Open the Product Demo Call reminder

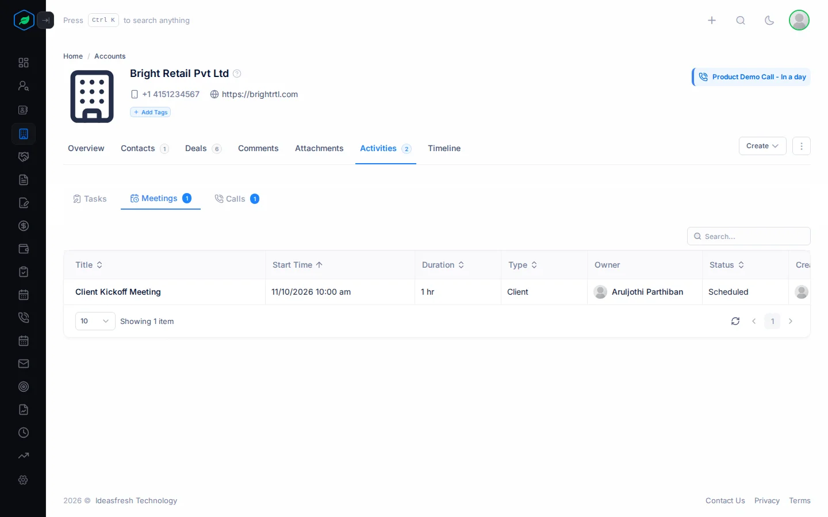[x=752, y=77]
